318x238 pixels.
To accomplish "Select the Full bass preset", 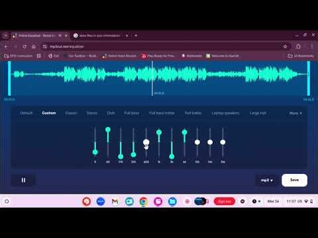I will tap(132, 113).
